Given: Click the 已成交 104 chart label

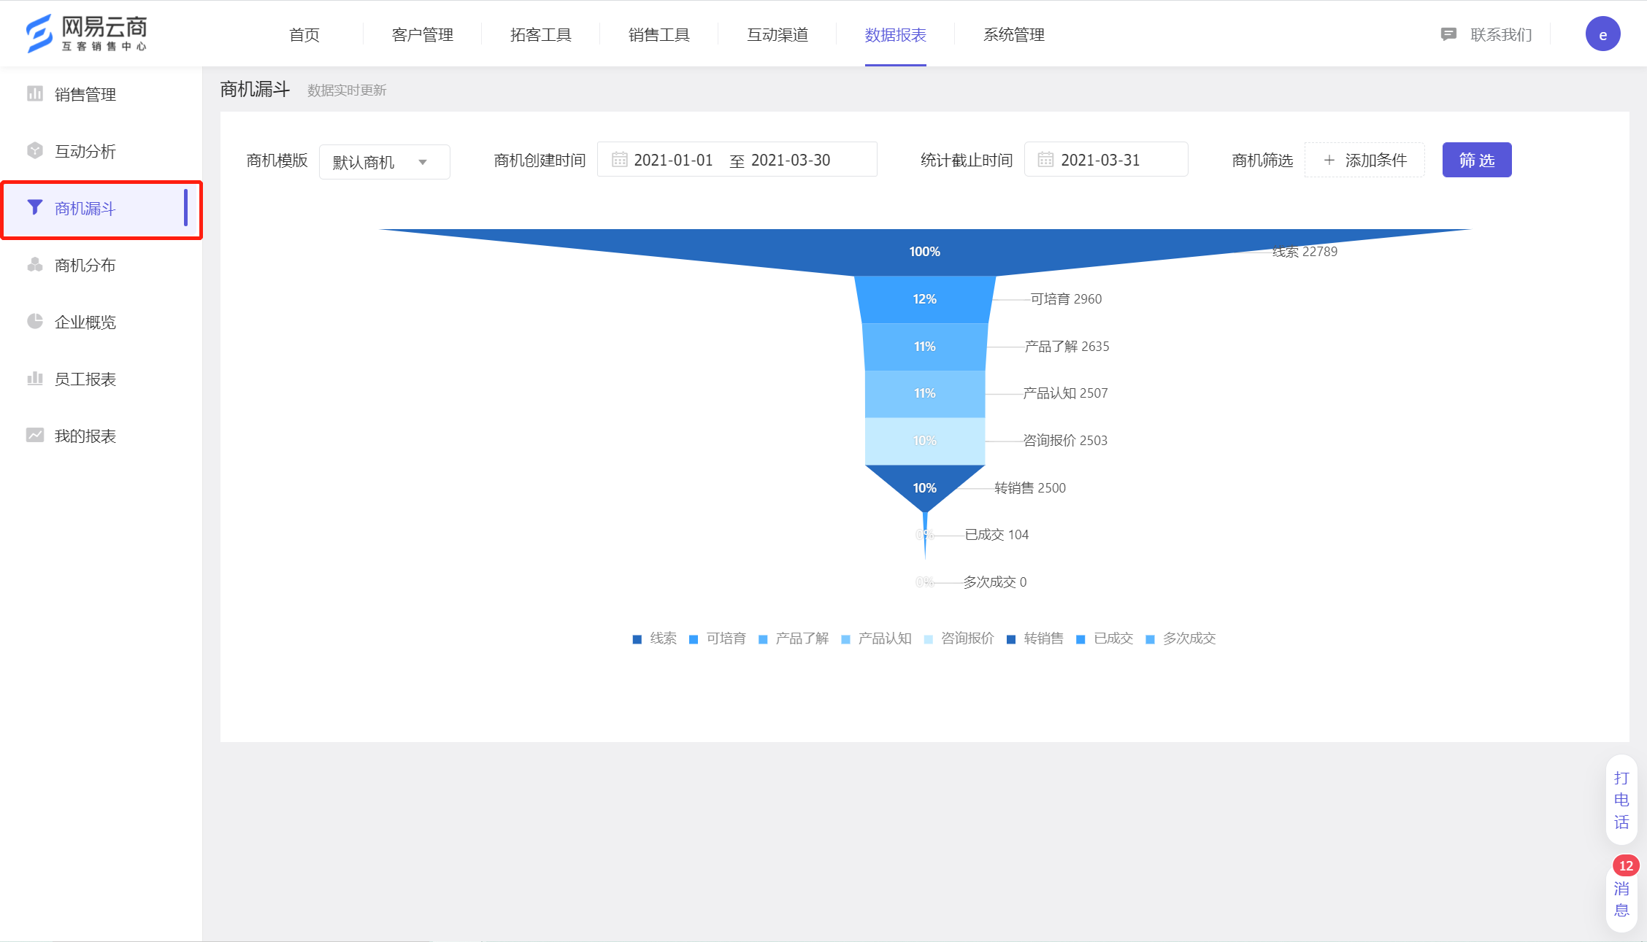Looking at the screenshot, I should tap(997, 535).
